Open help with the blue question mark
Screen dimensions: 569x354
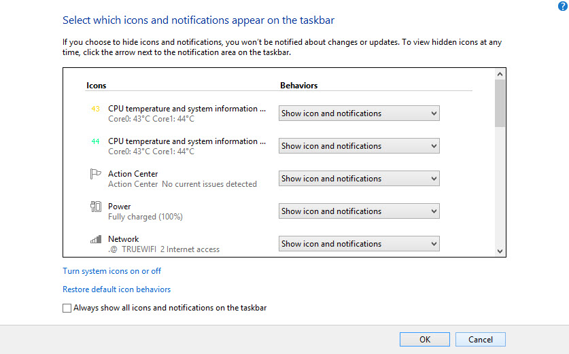coord(562,6)
